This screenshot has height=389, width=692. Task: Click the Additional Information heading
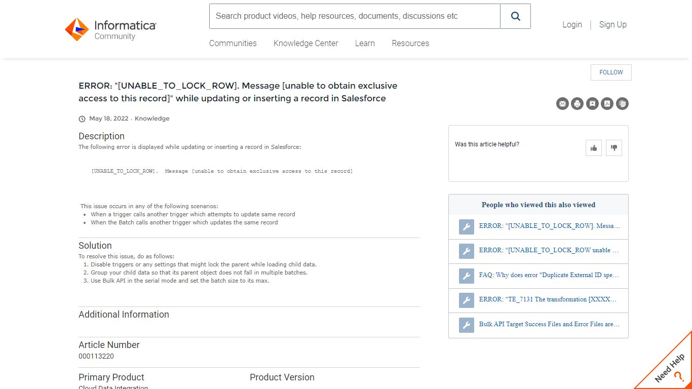pyautogui.click(x=124, y=315)
